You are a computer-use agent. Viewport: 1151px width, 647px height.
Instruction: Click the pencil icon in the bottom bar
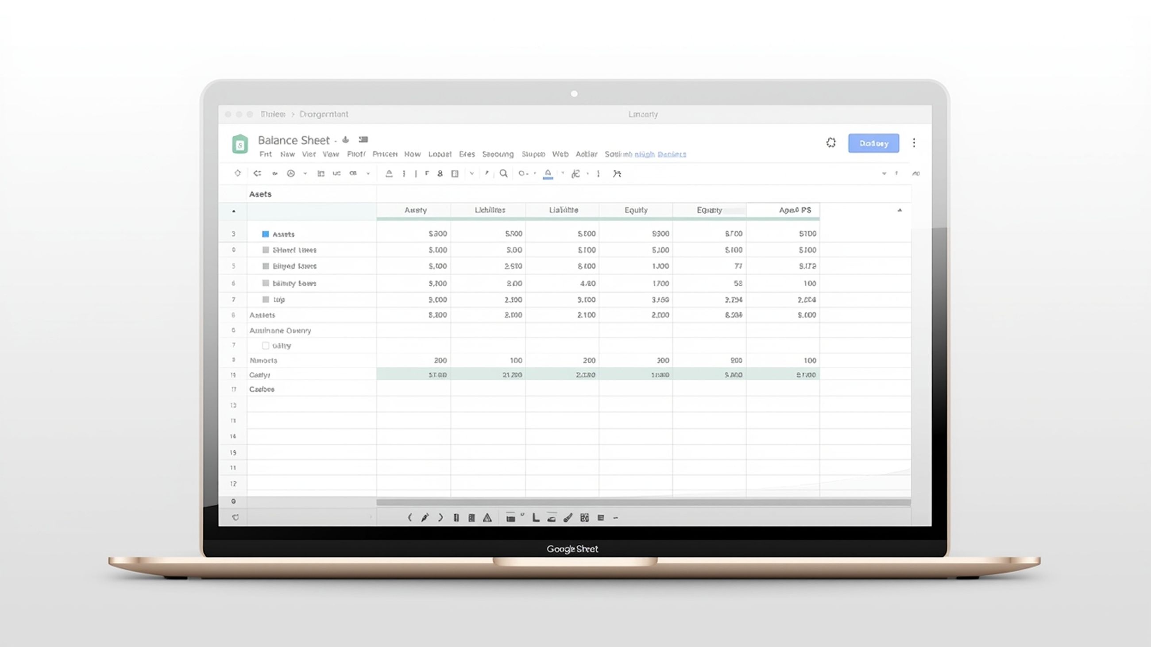(425, 517)
